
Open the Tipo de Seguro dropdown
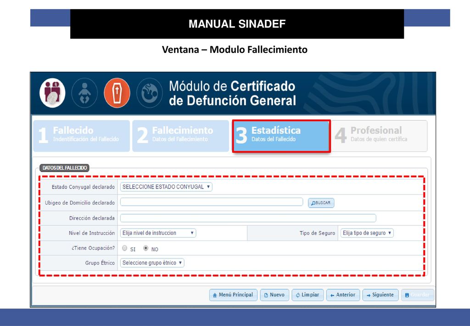click(x=367, y=233)
